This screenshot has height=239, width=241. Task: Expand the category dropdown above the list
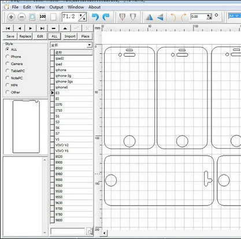pos(90,45)
